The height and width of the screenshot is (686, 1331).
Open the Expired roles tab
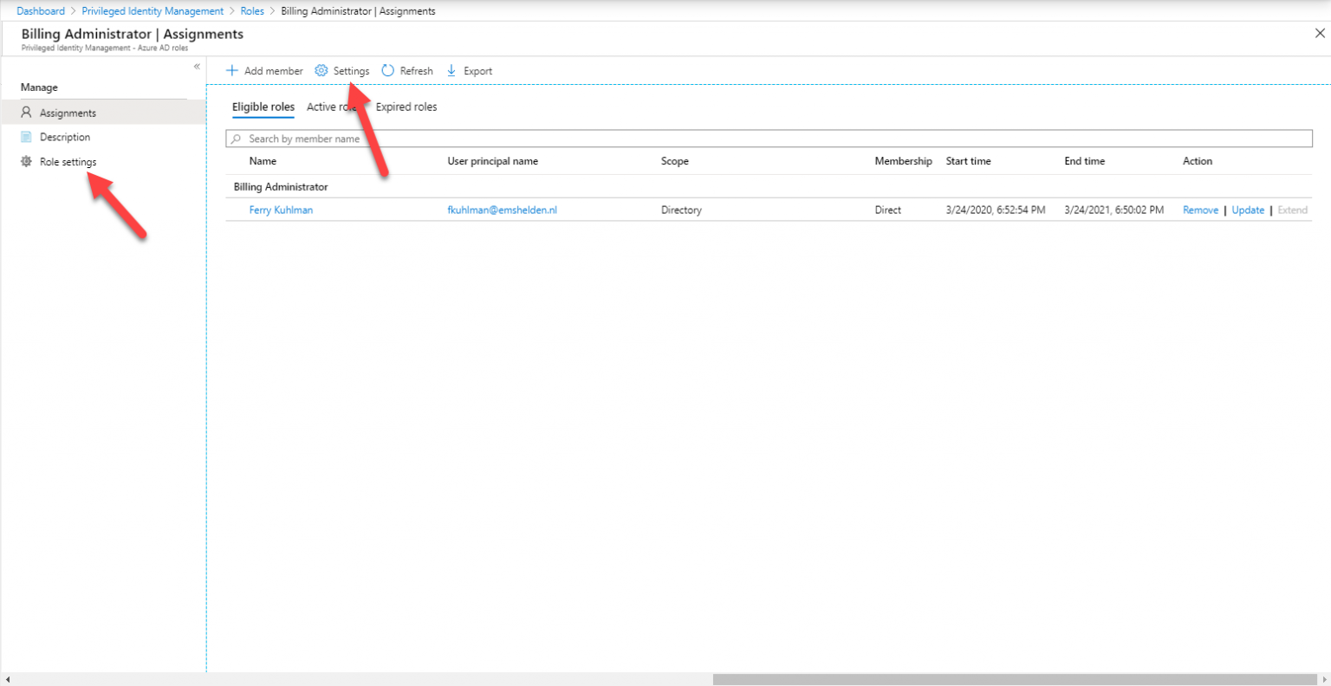(406, 107)
